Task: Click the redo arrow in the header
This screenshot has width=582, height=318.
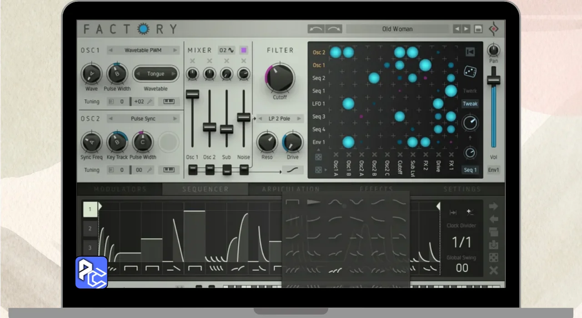Action: point(334,29)
